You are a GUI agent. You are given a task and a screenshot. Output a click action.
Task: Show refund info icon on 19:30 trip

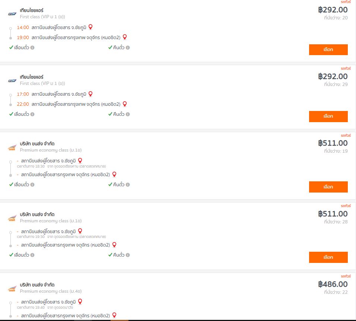[128, 255]
